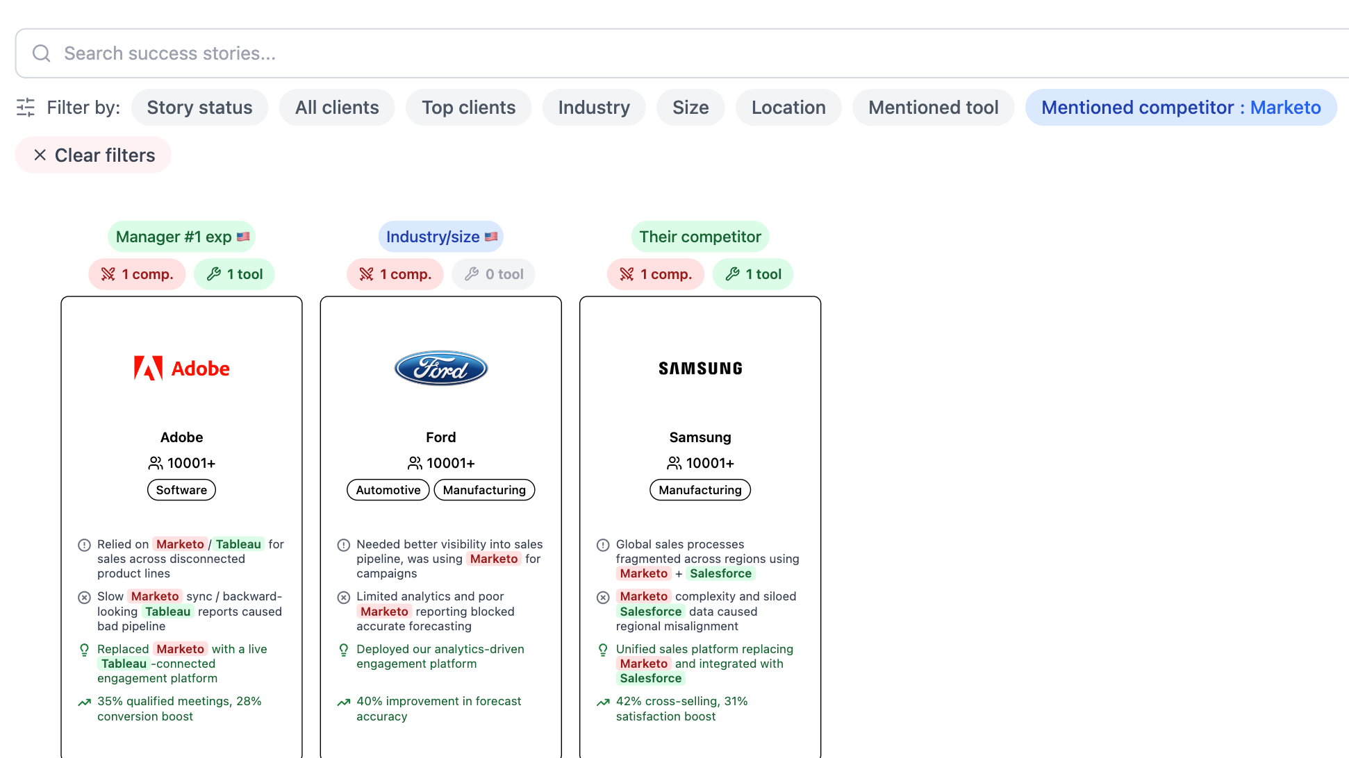The height and width of the screenshot is (758, 1349).
Task: Click Adobe card's lightbulb solution icon
Action: point(84,650)
